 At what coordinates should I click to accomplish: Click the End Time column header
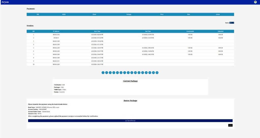148,31
